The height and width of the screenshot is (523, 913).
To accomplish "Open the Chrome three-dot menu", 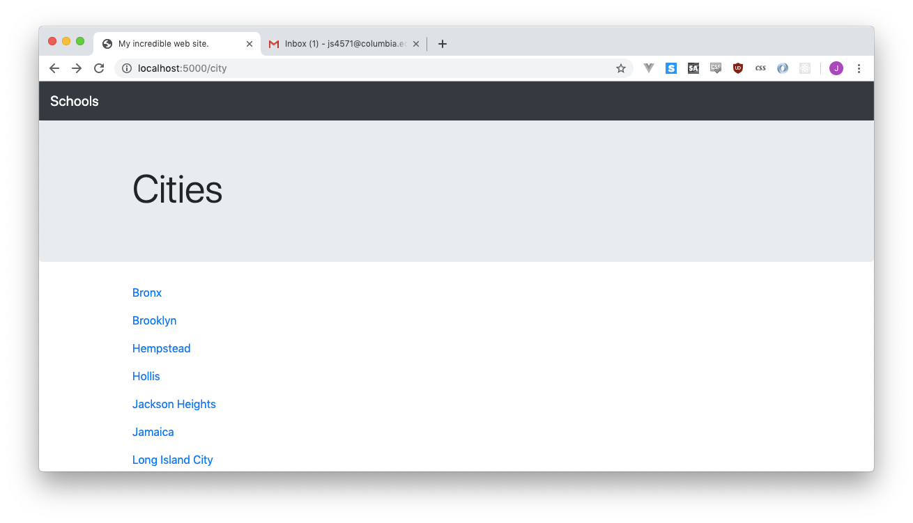I will (859, 68).
